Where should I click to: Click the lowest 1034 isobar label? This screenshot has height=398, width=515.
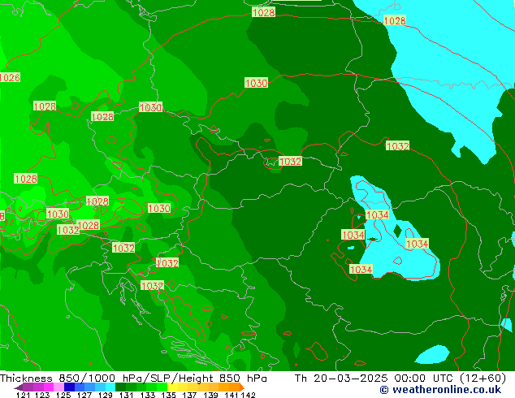point(361,270)
